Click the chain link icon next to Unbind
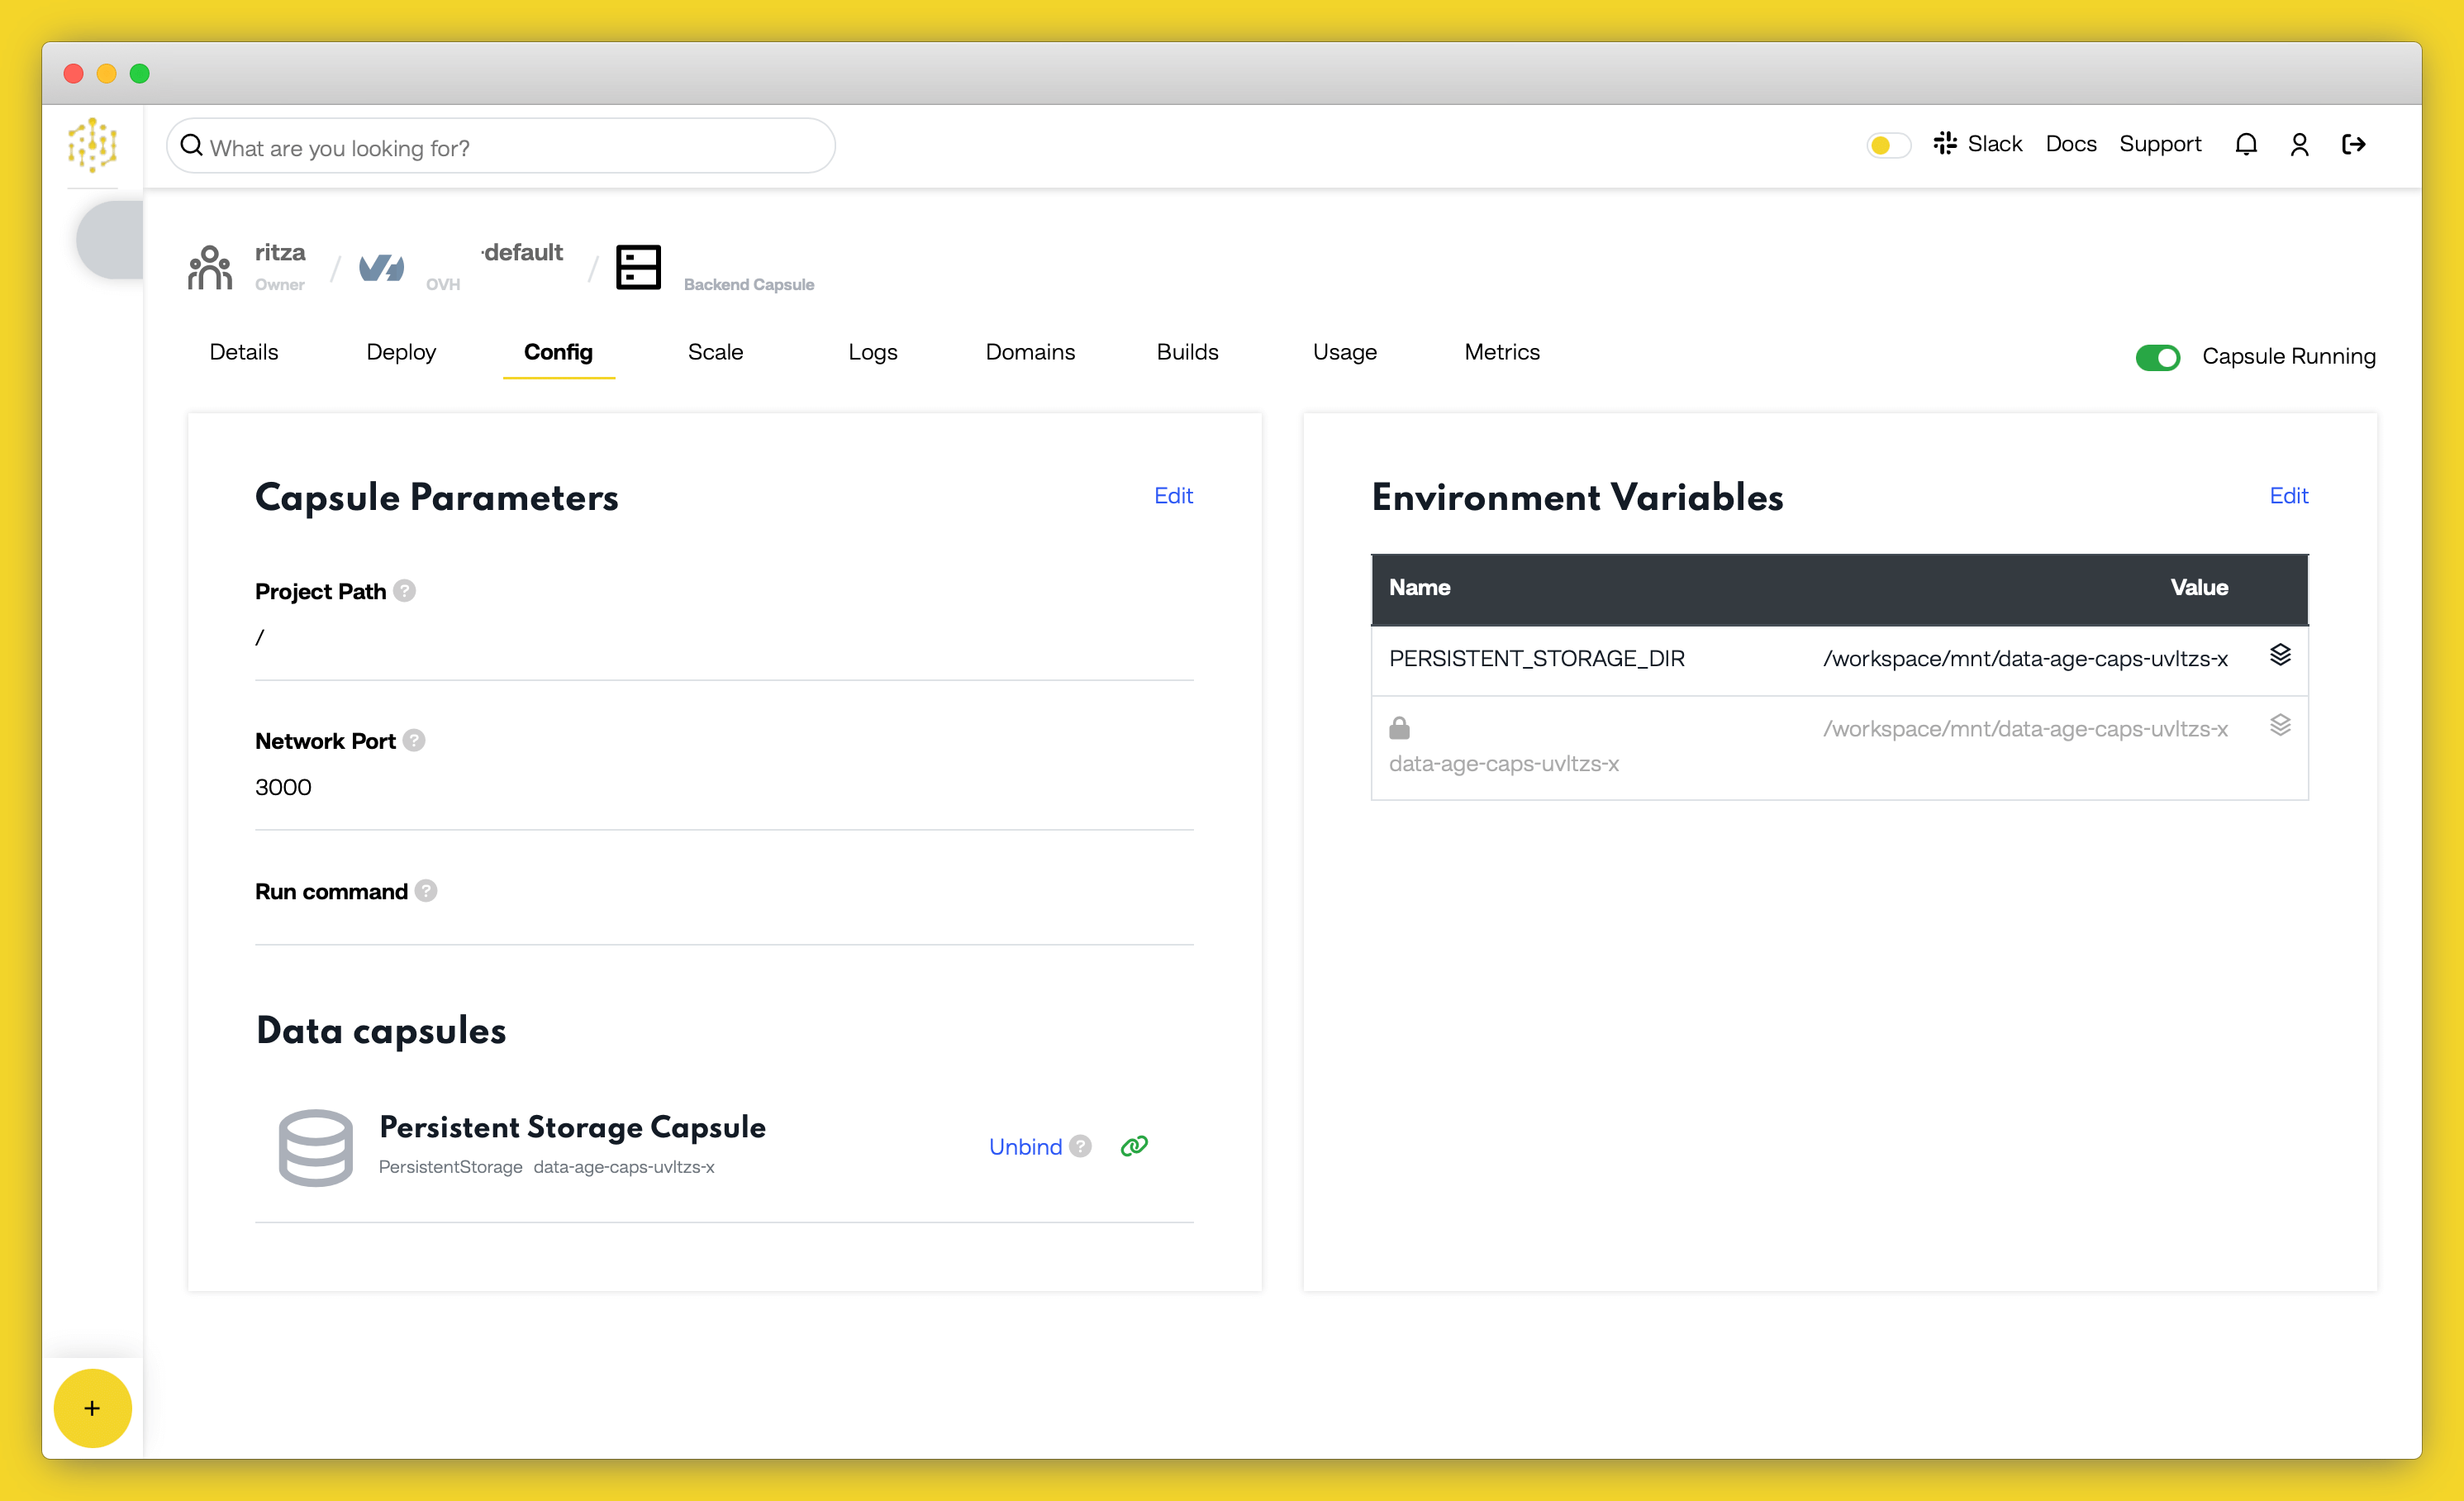The image size is (2464, 1501). (1134, 1146)
